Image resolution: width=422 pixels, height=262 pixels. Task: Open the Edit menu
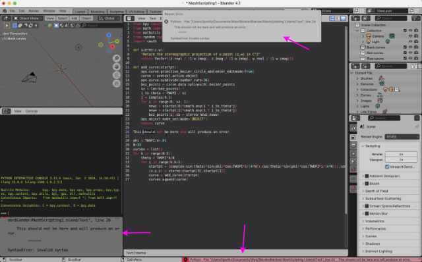point(22,11)
